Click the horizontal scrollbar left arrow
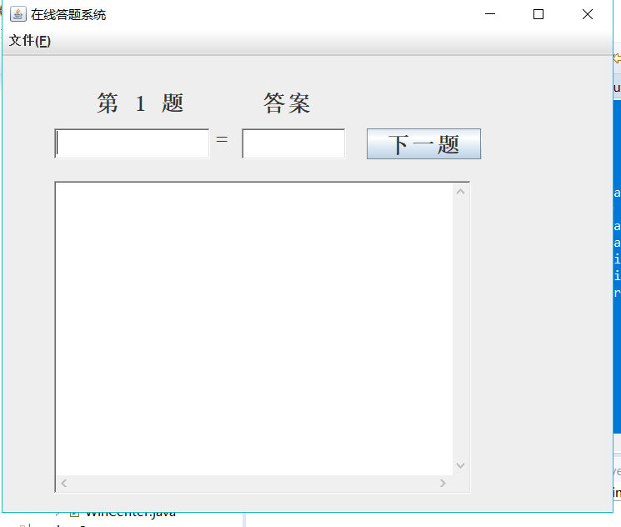The width and height of the screenshot is (621, 527). [x=63, y=483]
